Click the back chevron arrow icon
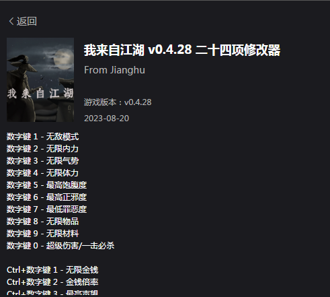330x297 pixels. tap(11, 22)
